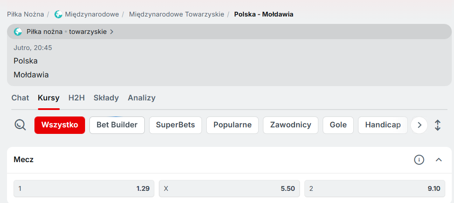Select the SuperBets filter
The width and height of the screenshot is (454, 203).
pos(175,125)
